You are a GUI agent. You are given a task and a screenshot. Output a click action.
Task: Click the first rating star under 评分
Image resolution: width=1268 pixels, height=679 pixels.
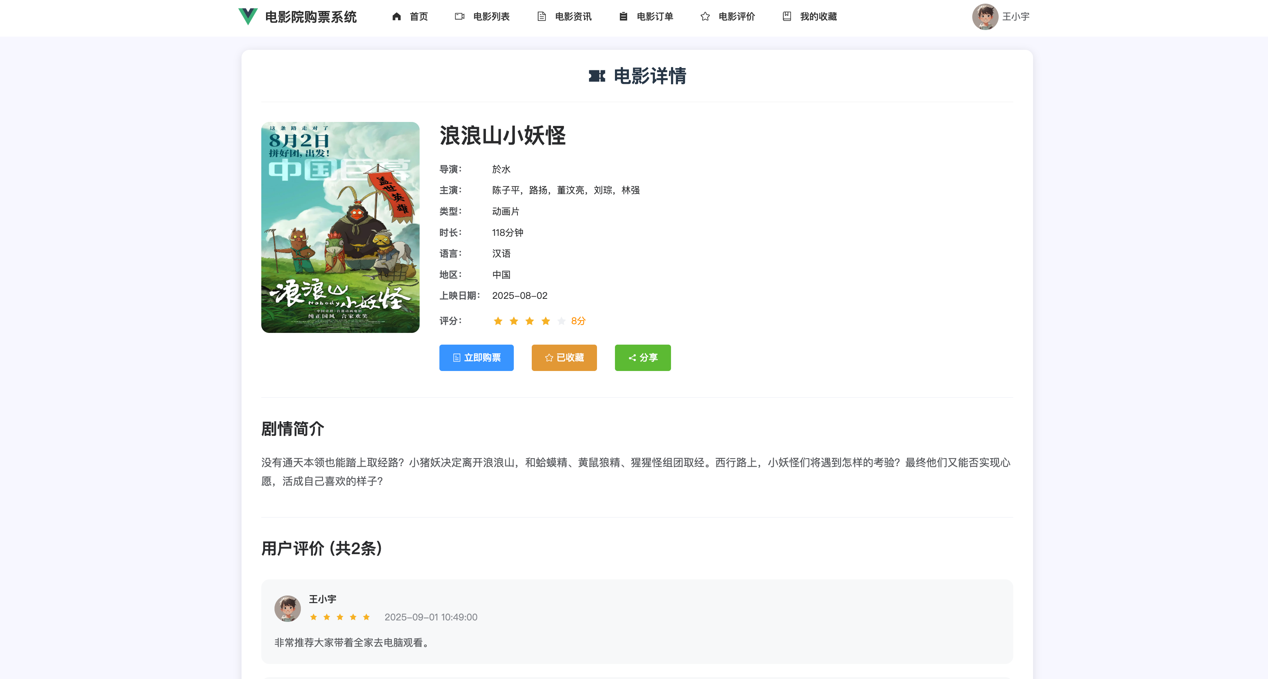[x=498, y=321]
